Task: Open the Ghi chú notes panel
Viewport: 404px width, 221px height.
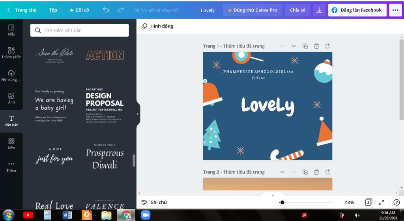Action: [154, 202]
